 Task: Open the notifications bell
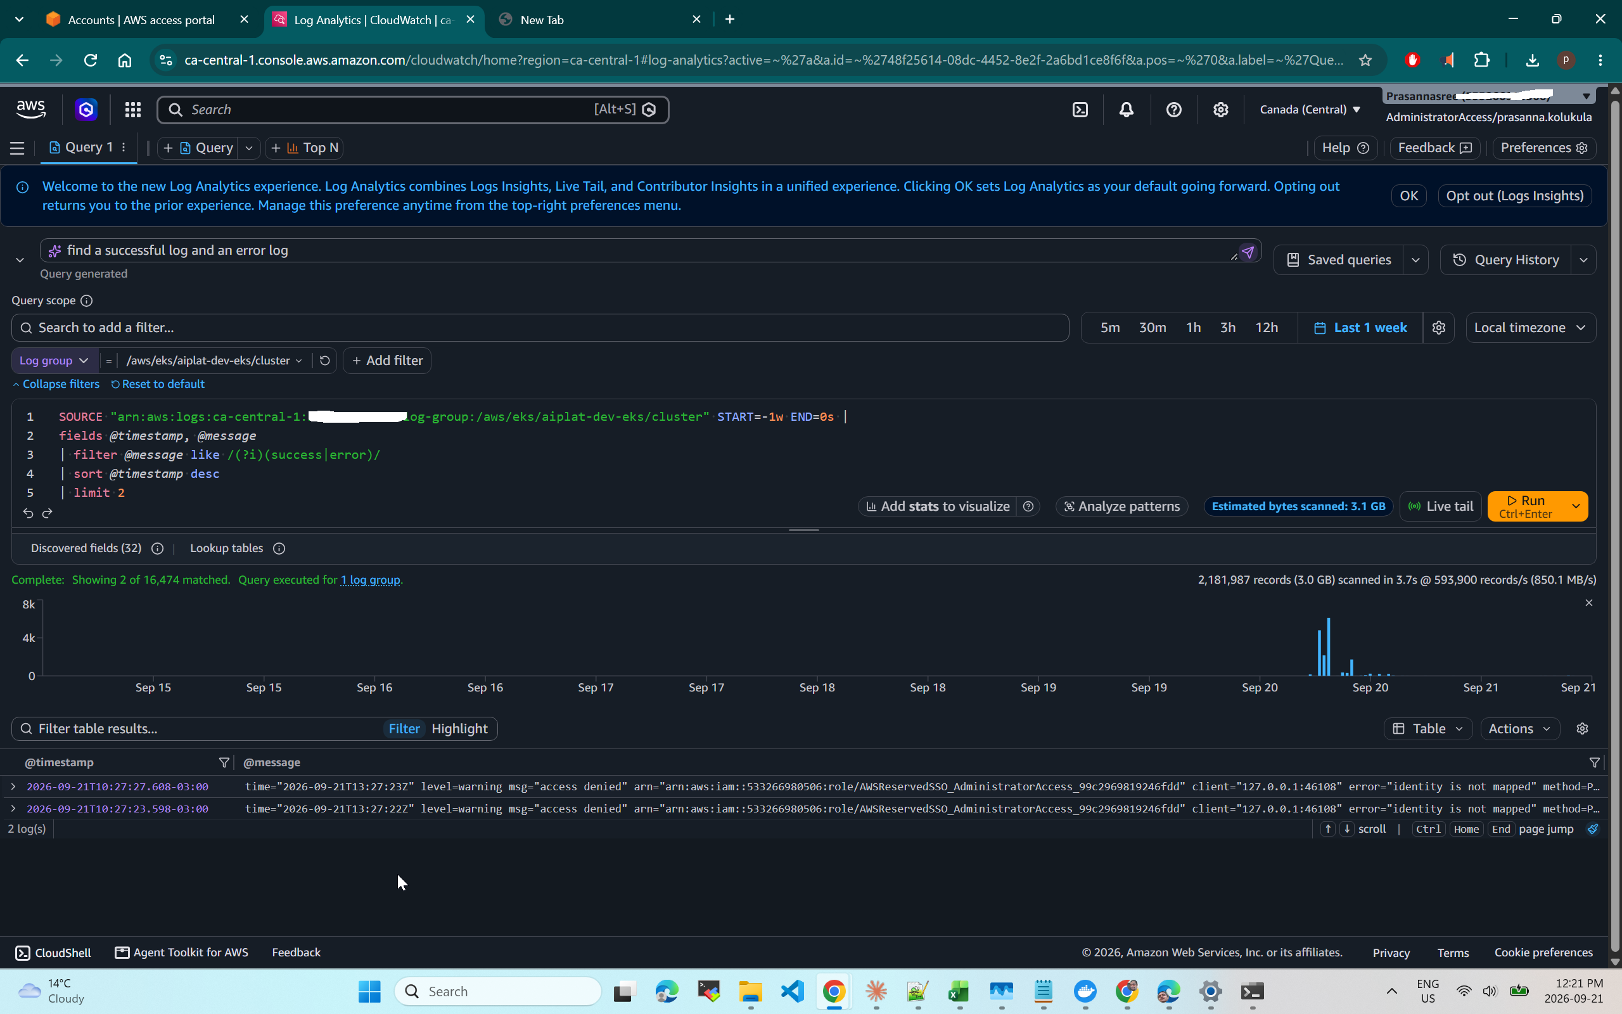[1127, 109]
